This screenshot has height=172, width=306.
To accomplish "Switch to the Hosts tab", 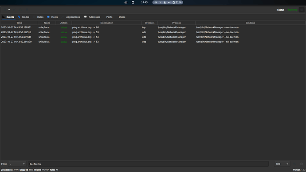I will [52, 17].
